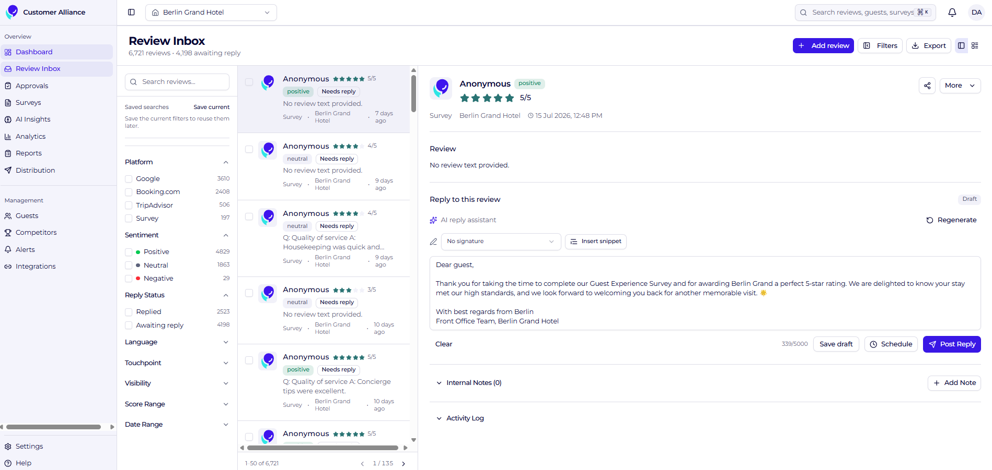Go to previous page of reviews
Image resolution: width=992 pixels, height=470 pixels.
[x=362, y=463]
